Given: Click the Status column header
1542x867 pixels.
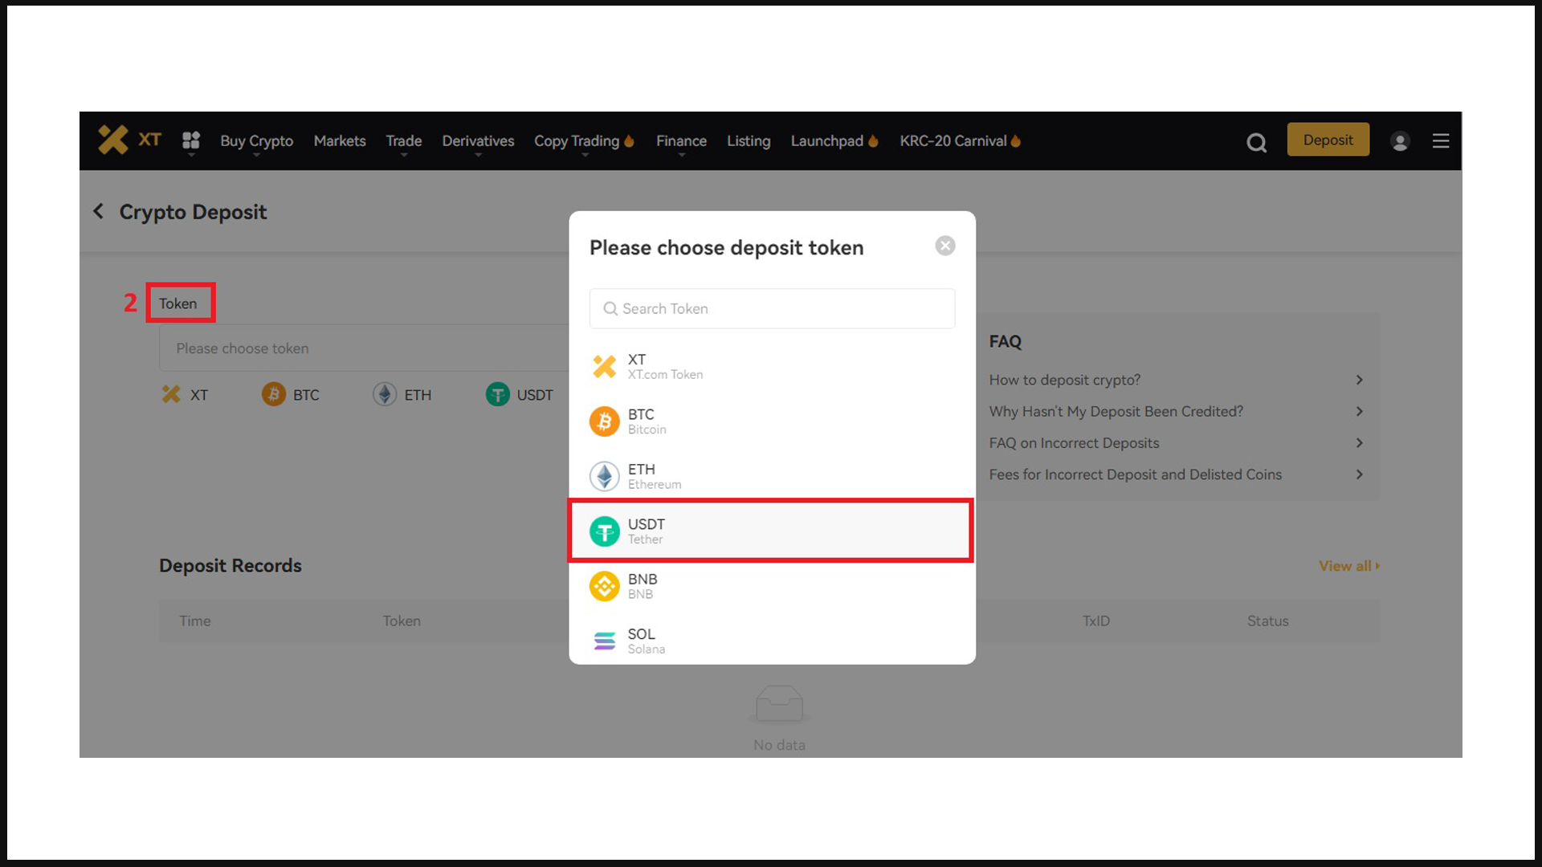Looking at the screenshot, I should [1267, 621].
